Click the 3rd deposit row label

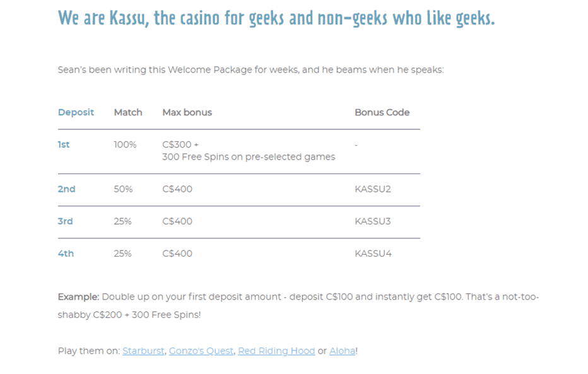65,221
